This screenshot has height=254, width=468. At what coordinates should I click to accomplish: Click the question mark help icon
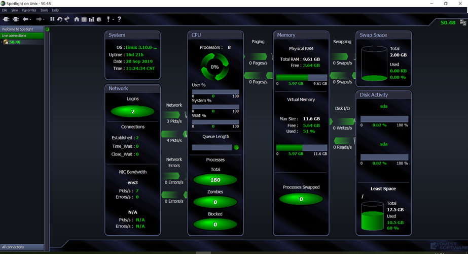119,19
